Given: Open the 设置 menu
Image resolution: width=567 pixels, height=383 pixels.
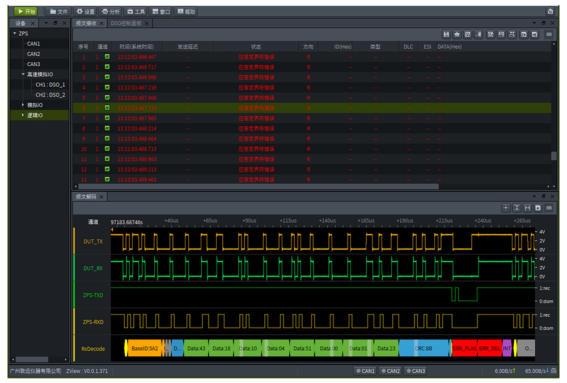Looking at the screenshot, I should (86, 11).
